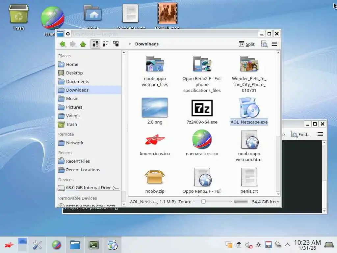Click the Dolphin title bar pin icon

click(x=68, y=34)
